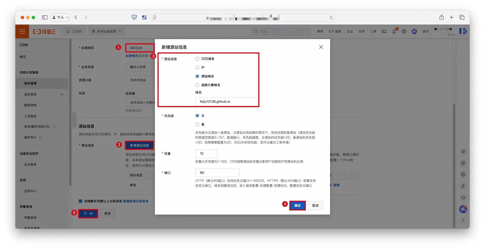Expand 监控查询 in the sidebar

(x=62, y=94)
